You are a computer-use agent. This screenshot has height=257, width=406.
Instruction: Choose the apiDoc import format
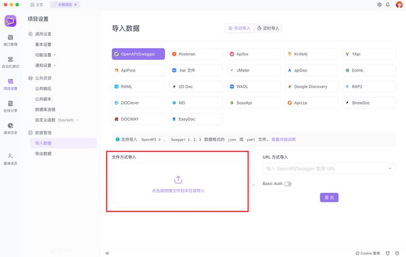pyautogui.click(x=311, y=70)
